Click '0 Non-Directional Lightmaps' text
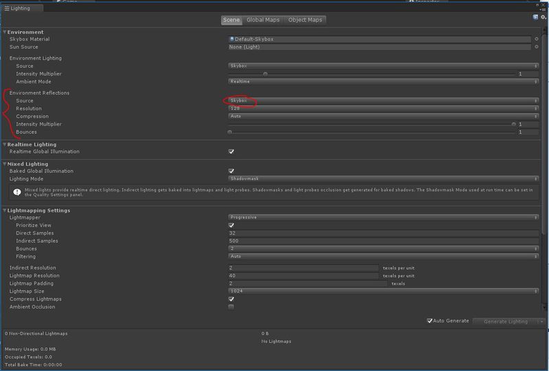The height and width of the screenshot is (371, 549). pos(36,333)
